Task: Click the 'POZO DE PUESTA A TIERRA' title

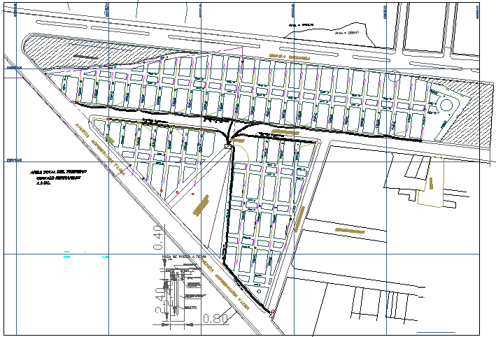Action: coord(184,257)
